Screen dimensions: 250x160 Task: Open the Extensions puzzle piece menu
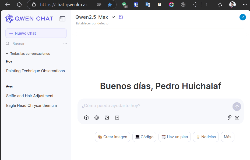(x=195, y=5)
